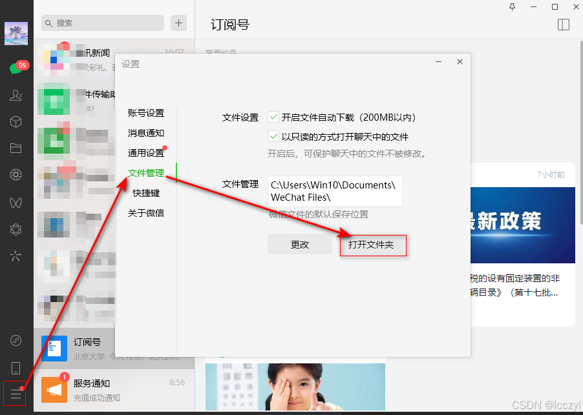Screen dimensions: 583x415
Task: Click the search field in chat list
Action: [103, 23]
